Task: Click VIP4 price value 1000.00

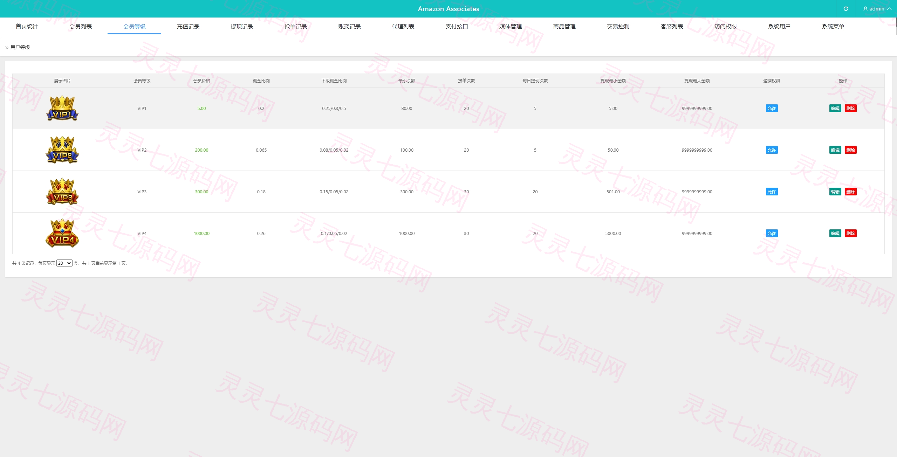Action: coord(201,233)
